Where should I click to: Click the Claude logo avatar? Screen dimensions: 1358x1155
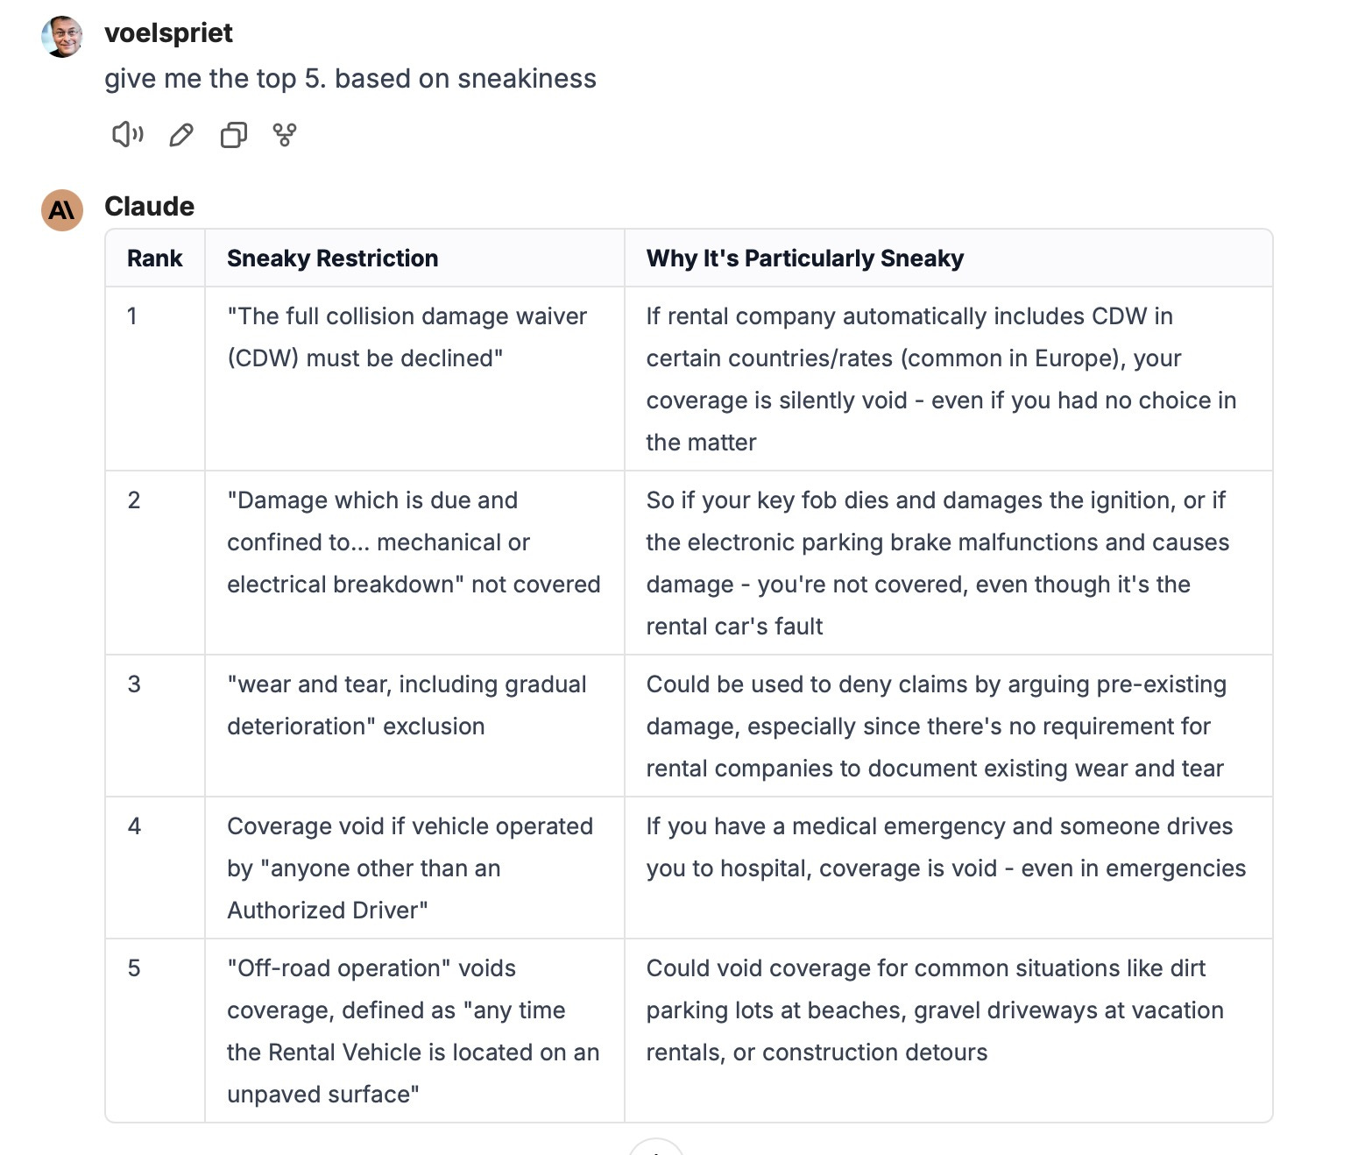click(62, 210)
